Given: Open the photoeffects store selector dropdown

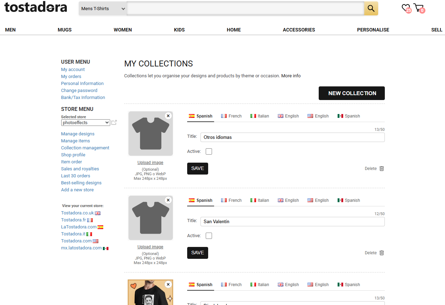Looking at the screenshot, I should coord(85,122).
